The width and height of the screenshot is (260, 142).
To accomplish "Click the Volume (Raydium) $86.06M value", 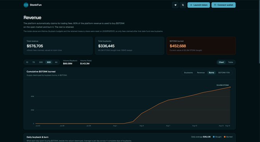I will click(67, 64).
